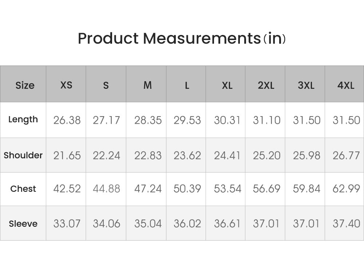Click the M chest value 47.24
The image size is (364, 273).
click(x=148, y=189)
